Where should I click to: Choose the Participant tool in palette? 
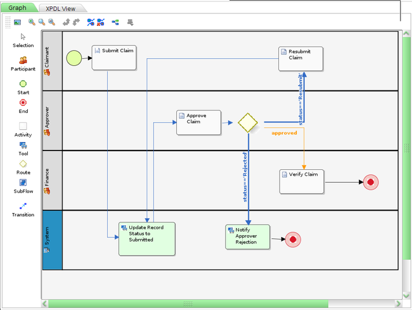(x=23, y=64)
